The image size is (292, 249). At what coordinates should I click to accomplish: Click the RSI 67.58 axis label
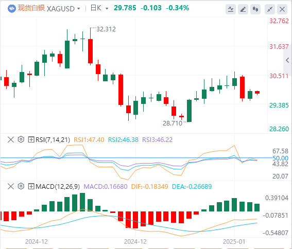coord(281,151)
